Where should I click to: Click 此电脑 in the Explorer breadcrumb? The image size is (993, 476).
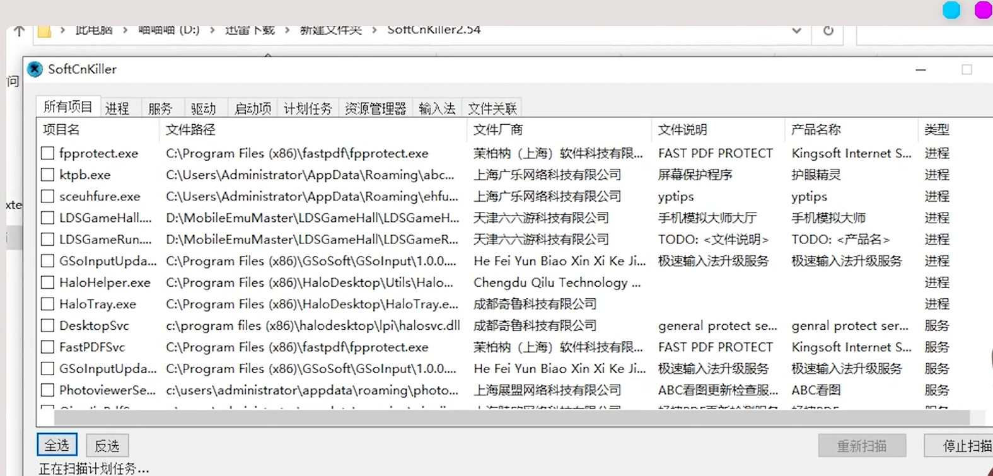(94, 30)
